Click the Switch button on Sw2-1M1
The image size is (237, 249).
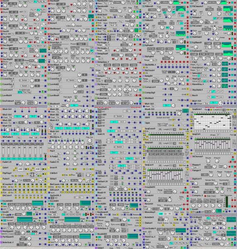click(x=119, y=116)
